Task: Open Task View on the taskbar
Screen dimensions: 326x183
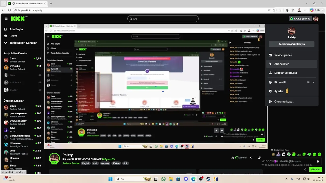Action: point(156,179)
